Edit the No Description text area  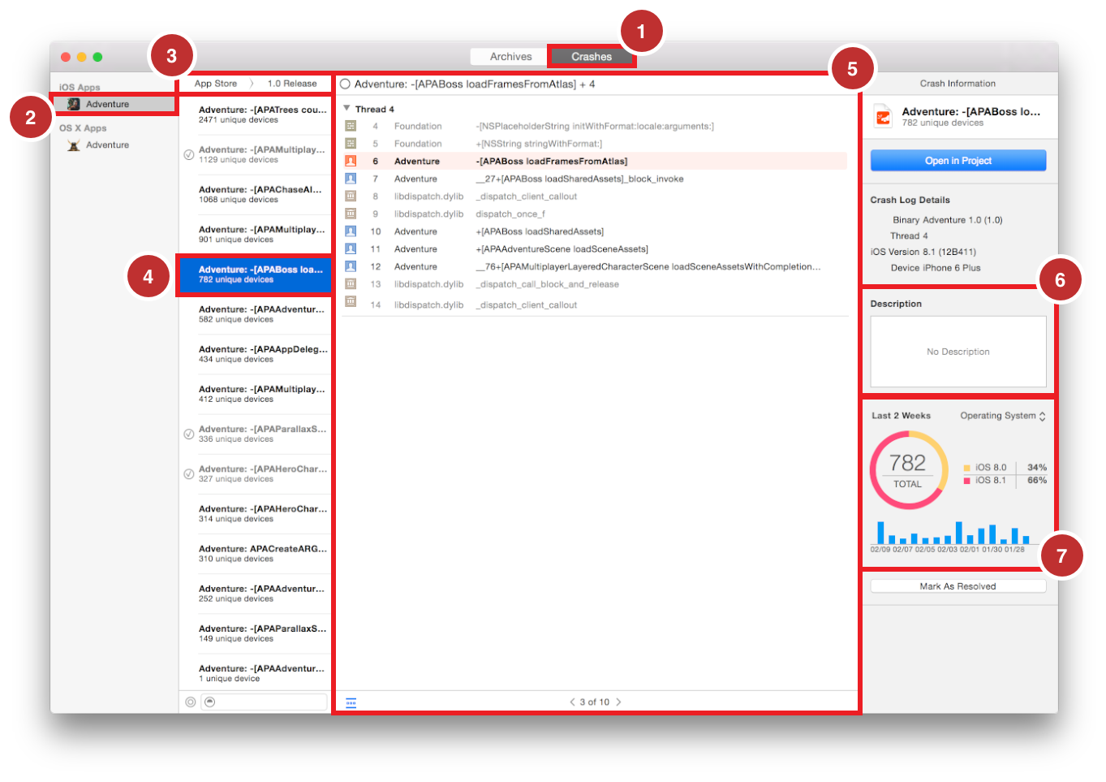[958, 352]
